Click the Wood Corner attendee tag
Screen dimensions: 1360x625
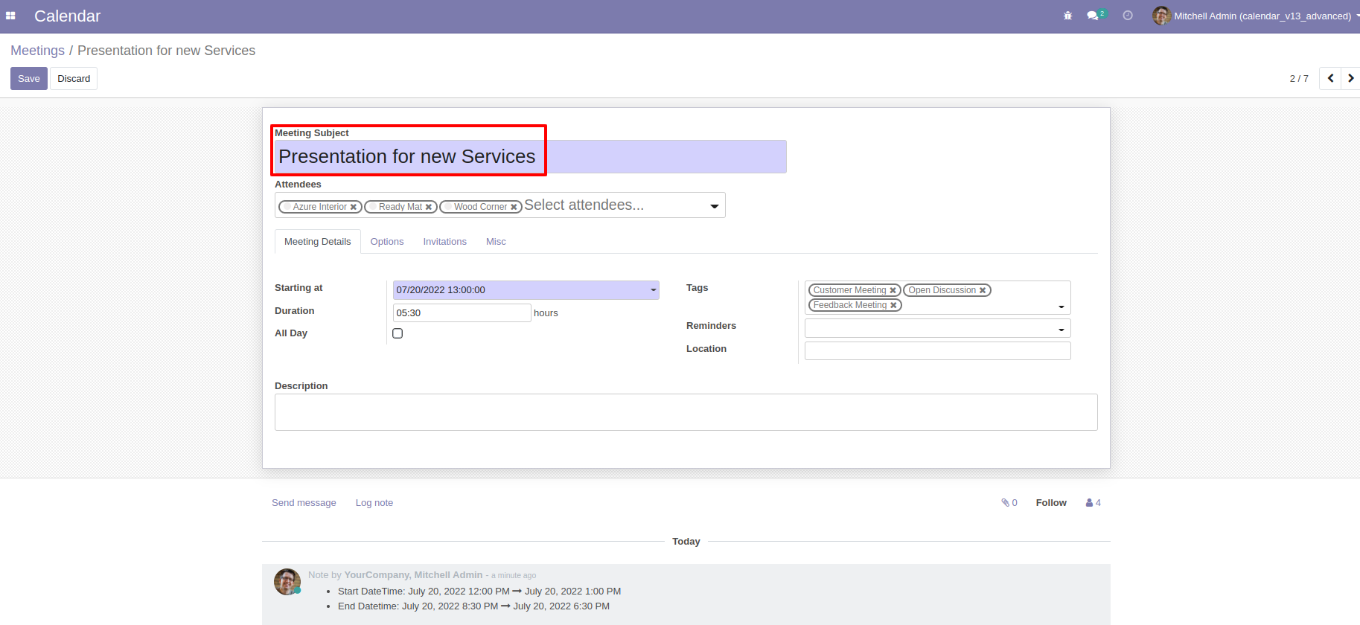(480, 207)
